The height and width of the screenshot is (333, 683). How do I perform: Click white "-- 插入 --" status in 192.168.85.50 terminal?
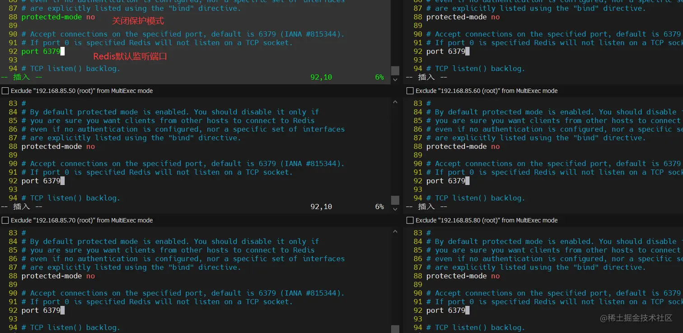[x=22, y=206]
